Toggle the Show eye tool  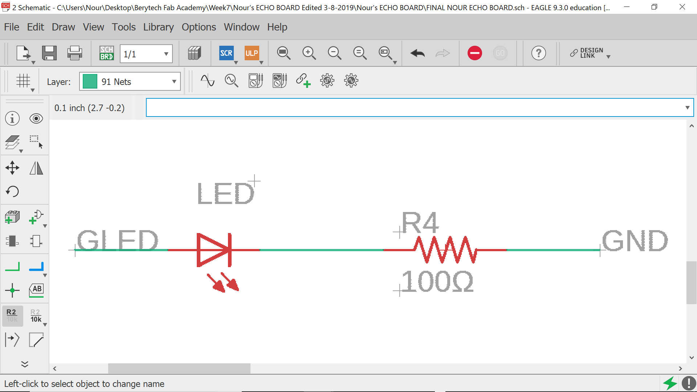click(36, 119)
